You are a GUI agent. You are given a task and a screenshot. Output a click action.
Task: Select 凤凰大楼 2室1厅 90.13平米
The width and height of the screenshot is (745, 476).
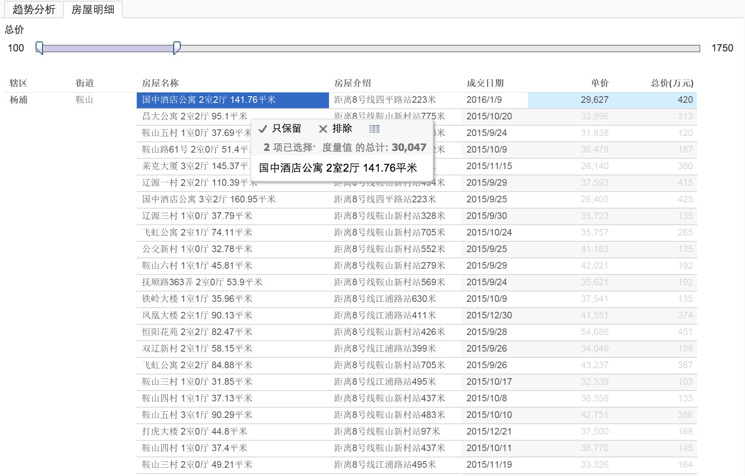pos(197,315)
